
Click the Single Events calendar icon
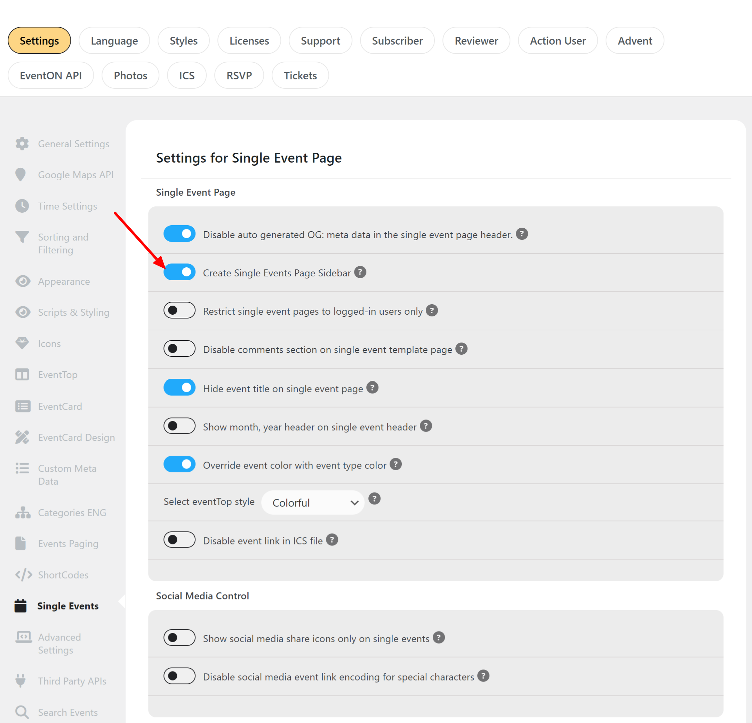point(21,605)
